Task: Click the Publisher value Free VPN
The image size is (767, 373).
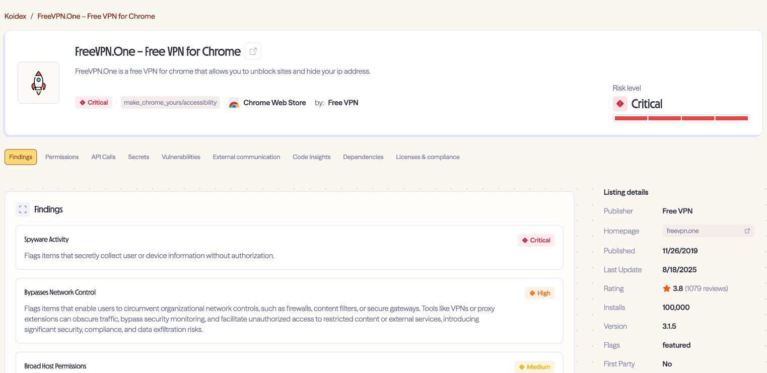Action: coord(677,211)
